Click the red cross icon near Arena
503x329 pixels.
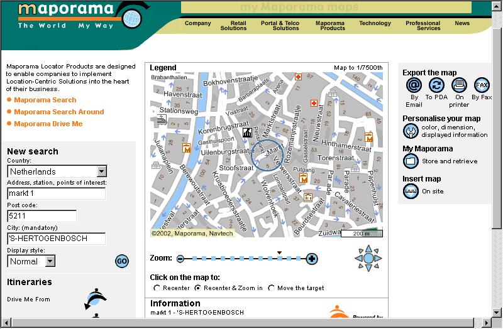coord(298,77)
